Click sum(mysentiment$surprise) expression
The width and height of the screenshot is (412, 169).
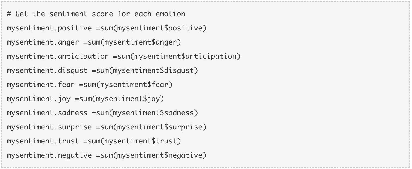click(x=154, y=127)
